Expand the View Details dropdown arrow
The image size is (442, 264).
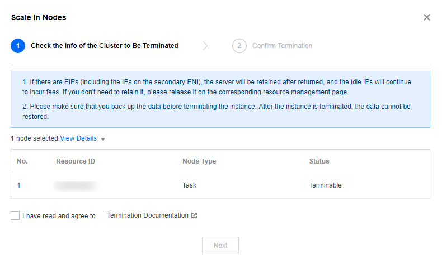coord(102,139)
